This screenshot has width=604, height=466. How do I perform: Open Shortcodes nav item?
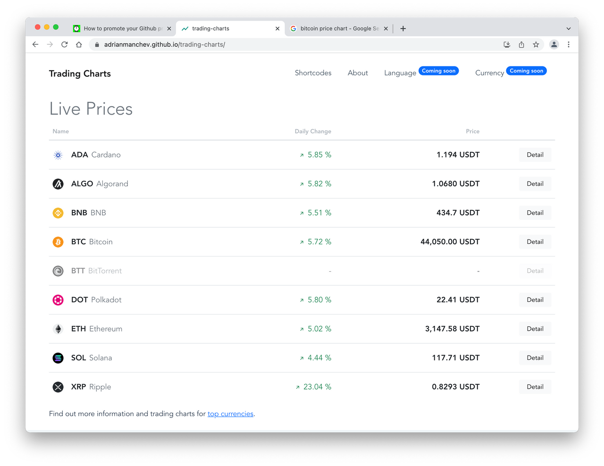click(313, 73)
